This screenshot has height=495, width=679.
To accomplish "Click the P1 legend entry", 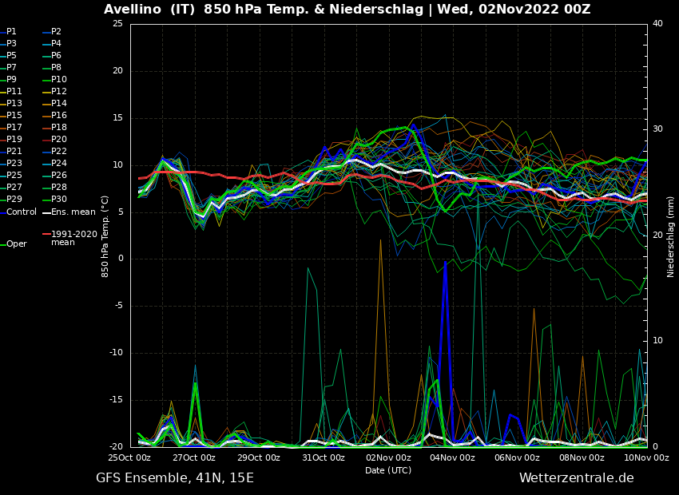I will [11, 32].
